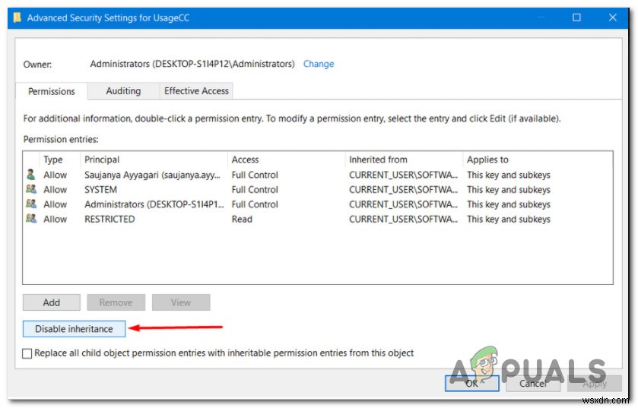This screenshot has height=408, width=638.
Task: Select the SYSTEM principal entry
Action: pos(100,190)
